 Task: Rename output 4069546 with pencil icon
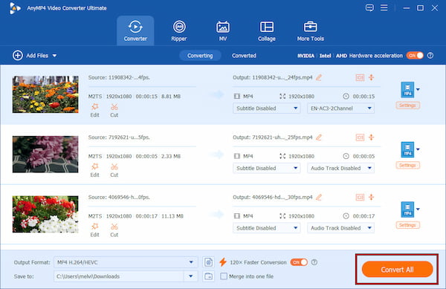pos(319,197)
